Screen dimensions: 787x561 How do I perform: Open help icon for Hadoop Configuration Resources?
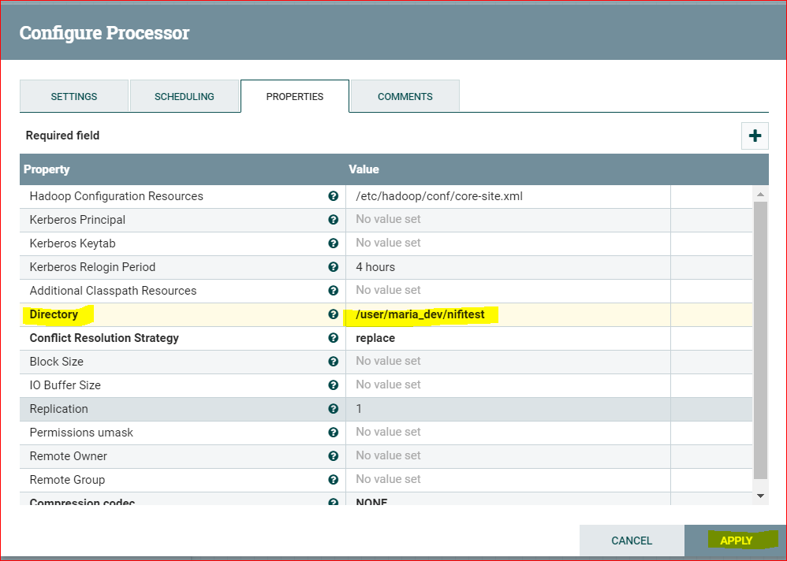333,196
